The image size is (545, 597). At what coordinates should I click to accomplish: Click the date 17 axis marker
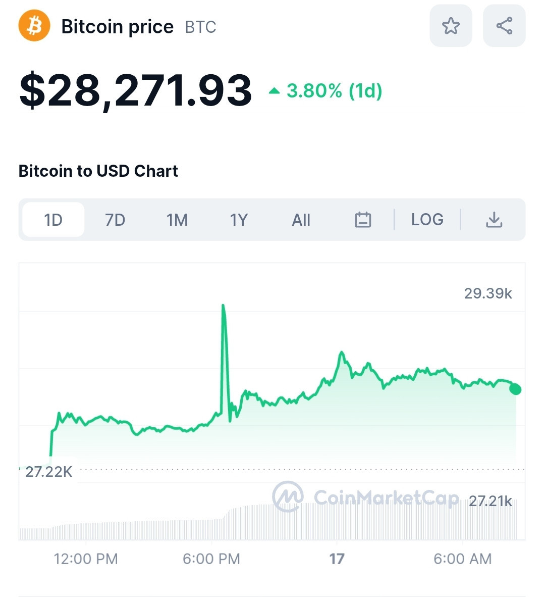tap(337, 559)
